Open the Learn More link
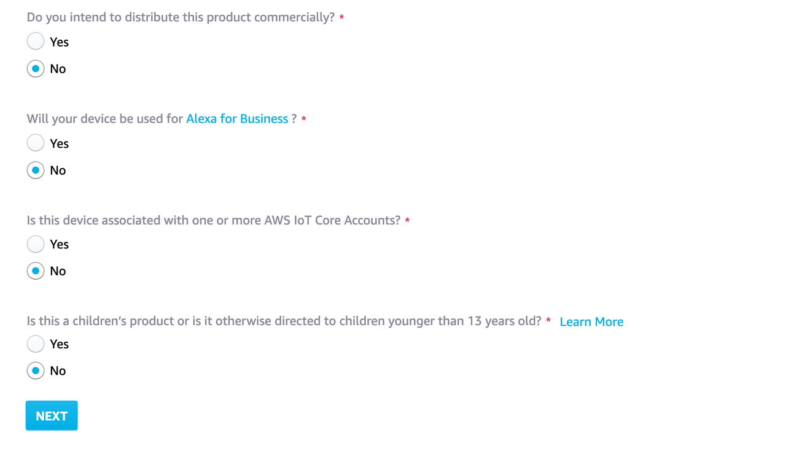786x465 pixels. pyautogui.click(x=591, y=321)
